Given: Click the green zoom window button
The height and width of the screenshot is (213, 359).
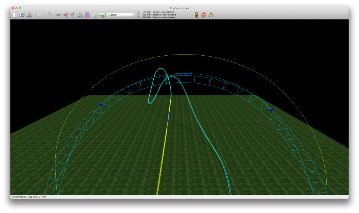Looking at the screenshot, I should coord(20,8).
